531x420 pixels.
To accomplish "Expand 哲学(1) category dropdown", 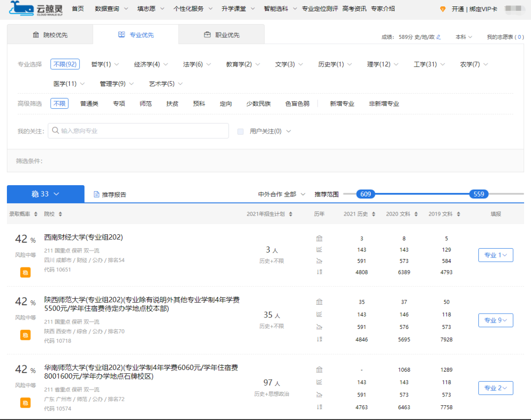I will coord(105,64).
